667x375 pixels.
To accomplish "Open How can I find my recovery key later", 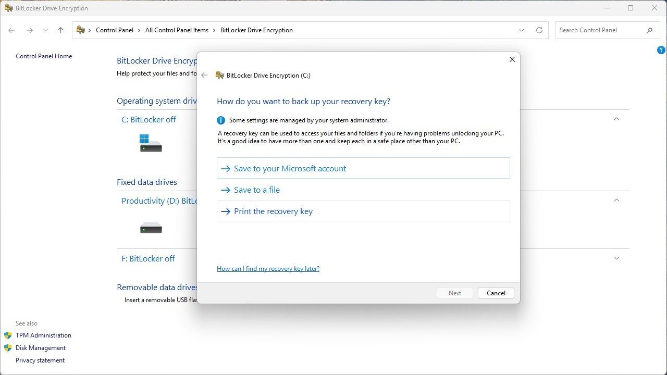I will [x=268, y=269].
